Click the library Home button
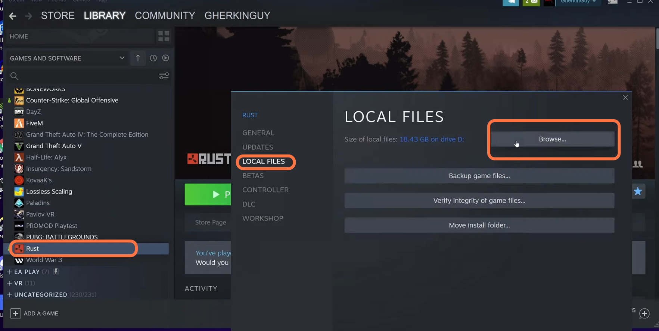Image resolution: width=659 pixels, height=331 pixels. tap(80, 36)
